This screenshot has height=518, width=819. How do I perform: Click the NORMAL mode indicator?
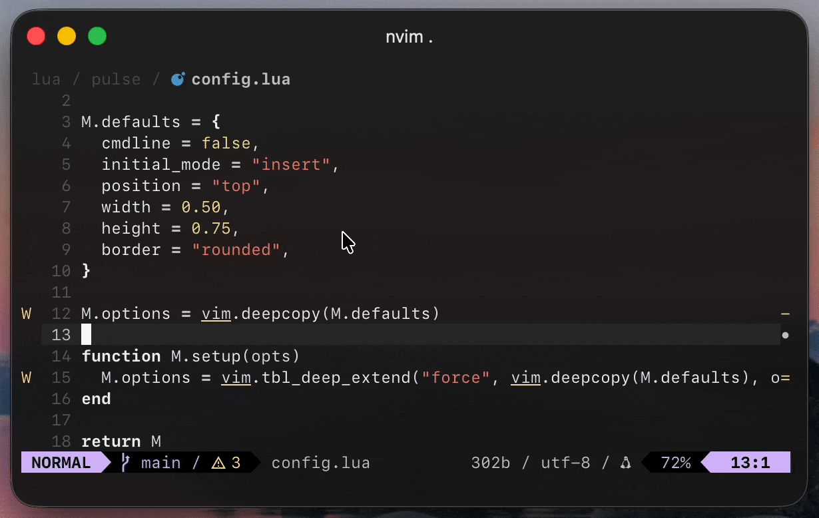[61, 463]
